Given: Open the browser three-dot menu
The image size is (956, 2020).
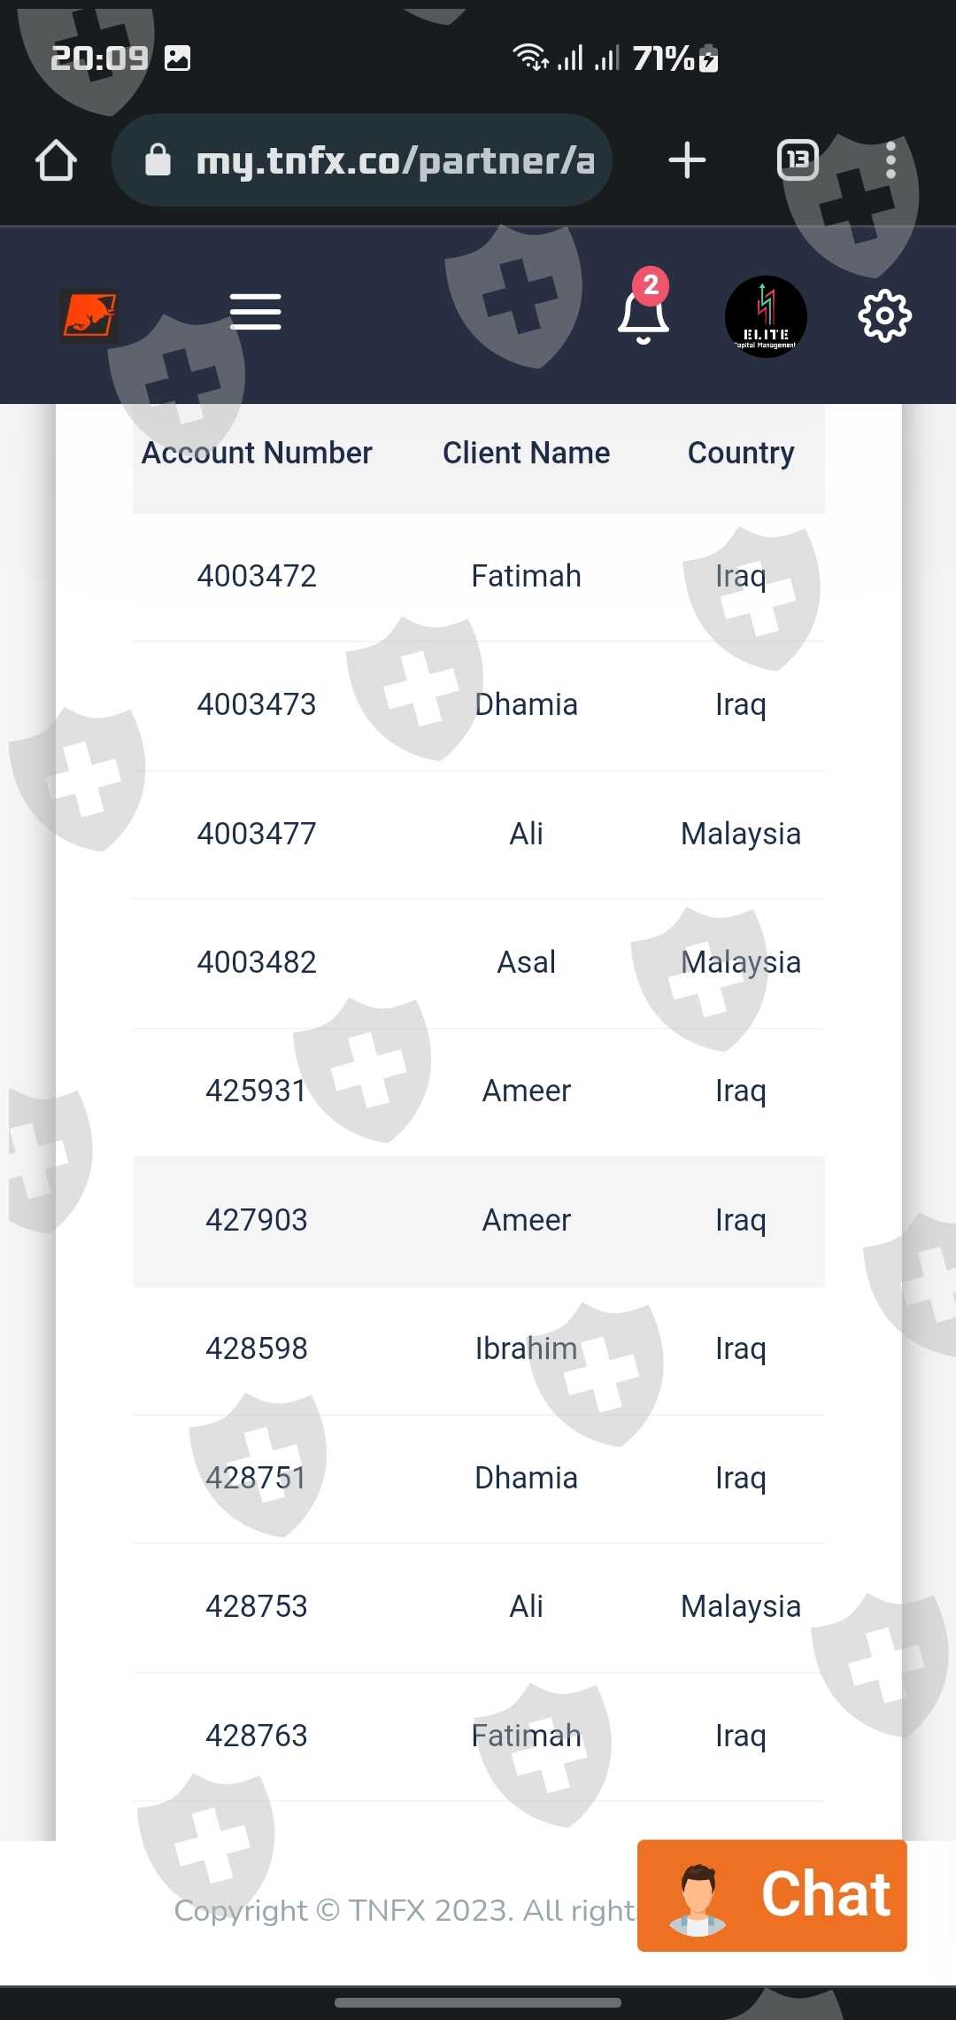Looking at the screenshot, I should click(890, 160).
